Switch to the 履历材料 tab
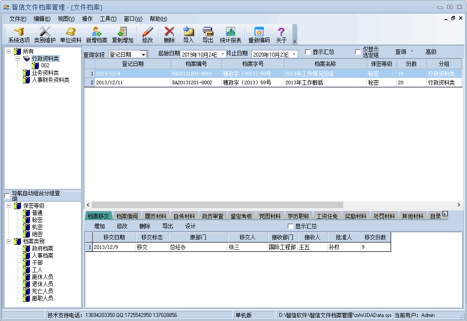Image resolution: width=467 pixels, height=321 pixels. pyautogui.click(x=155, y=216)
